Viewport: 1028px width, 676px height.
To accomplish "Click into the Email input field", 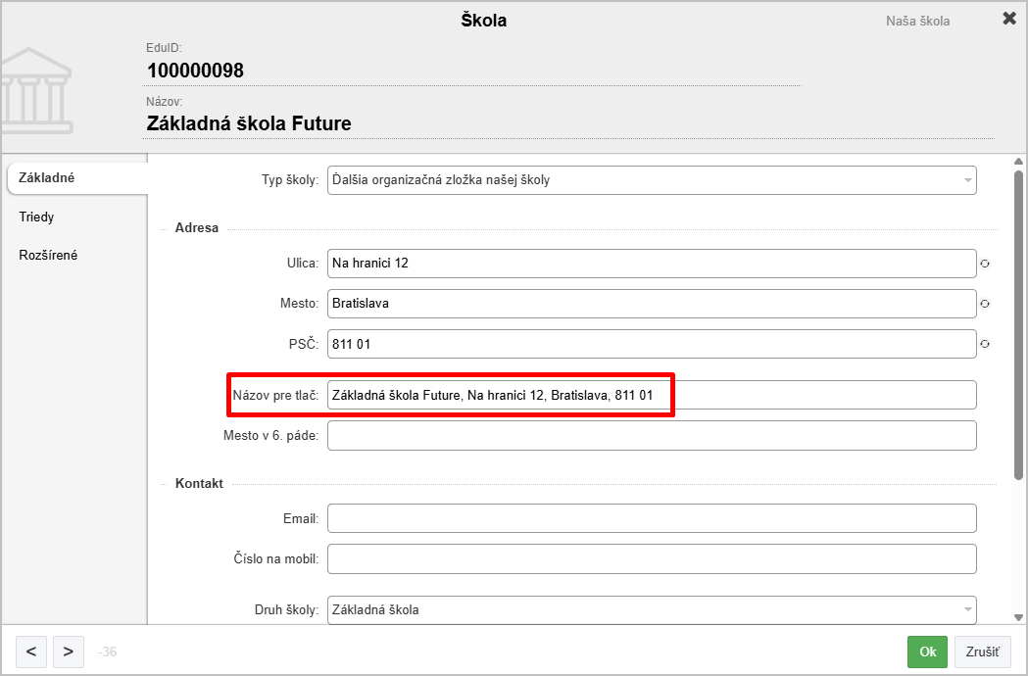I will tap(652, 518).
